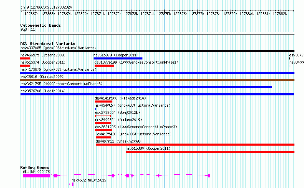Click ruler position 127867k
This screenshot has width=304, height=188.
click(31, 14)
